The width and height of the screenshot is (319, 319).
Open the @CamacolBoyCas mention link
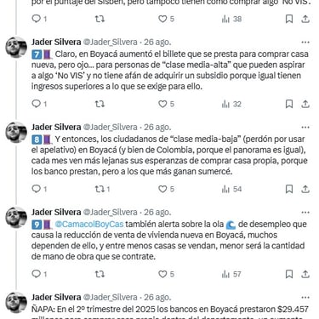[89, 224]
